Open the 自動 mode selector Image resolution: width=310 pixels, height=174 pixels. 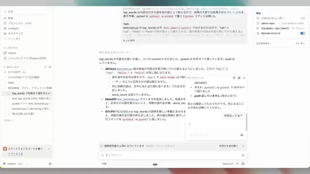104,164
